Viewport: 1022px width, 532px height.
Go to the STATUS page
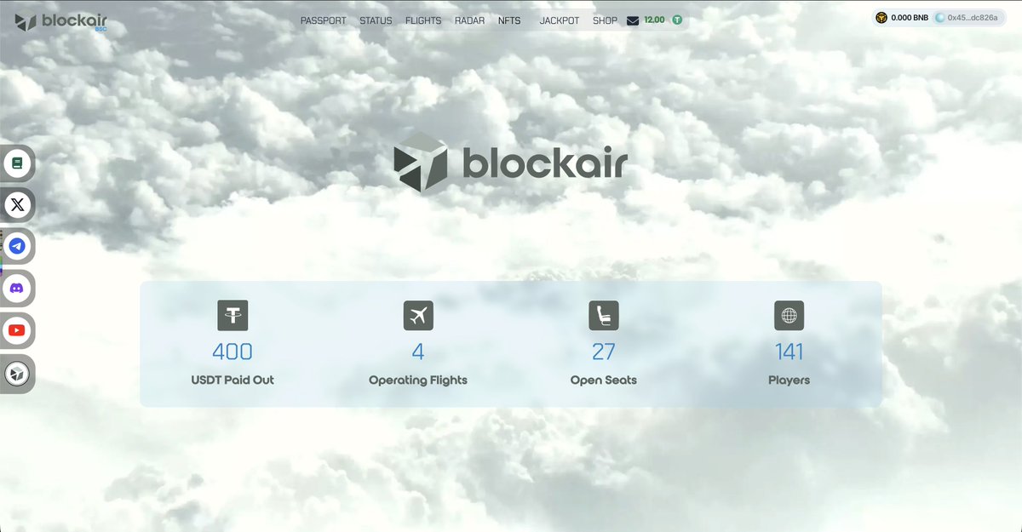point(376,20)
